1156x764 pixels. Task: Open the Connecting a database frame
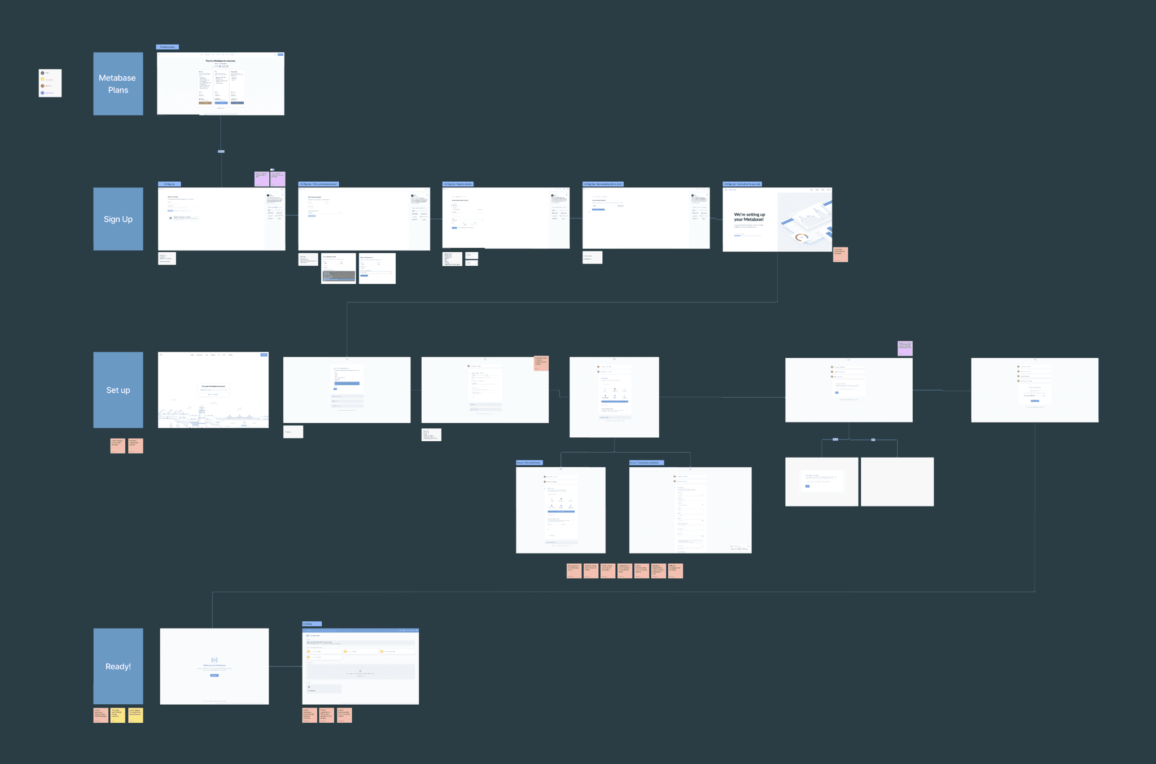pos(690,510)
